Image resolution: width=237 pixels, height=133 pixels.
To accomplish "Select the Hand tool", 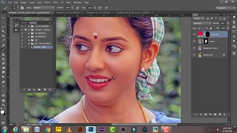I will point(3,100).
